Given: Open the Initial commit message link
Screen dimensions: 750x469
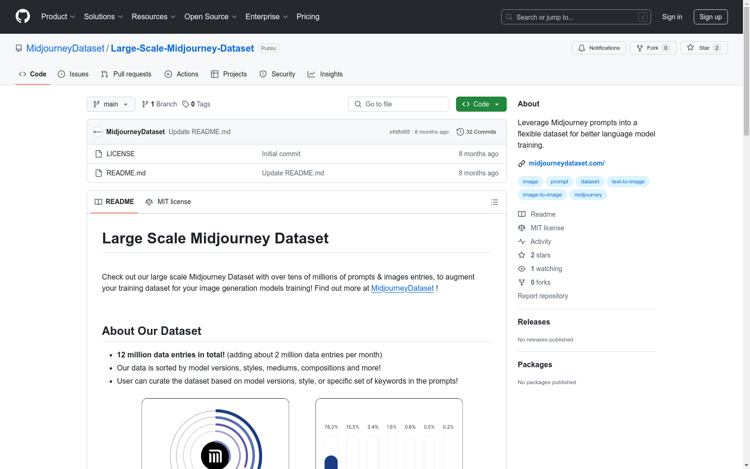Looking at the screenshot, I should point(281,154).
